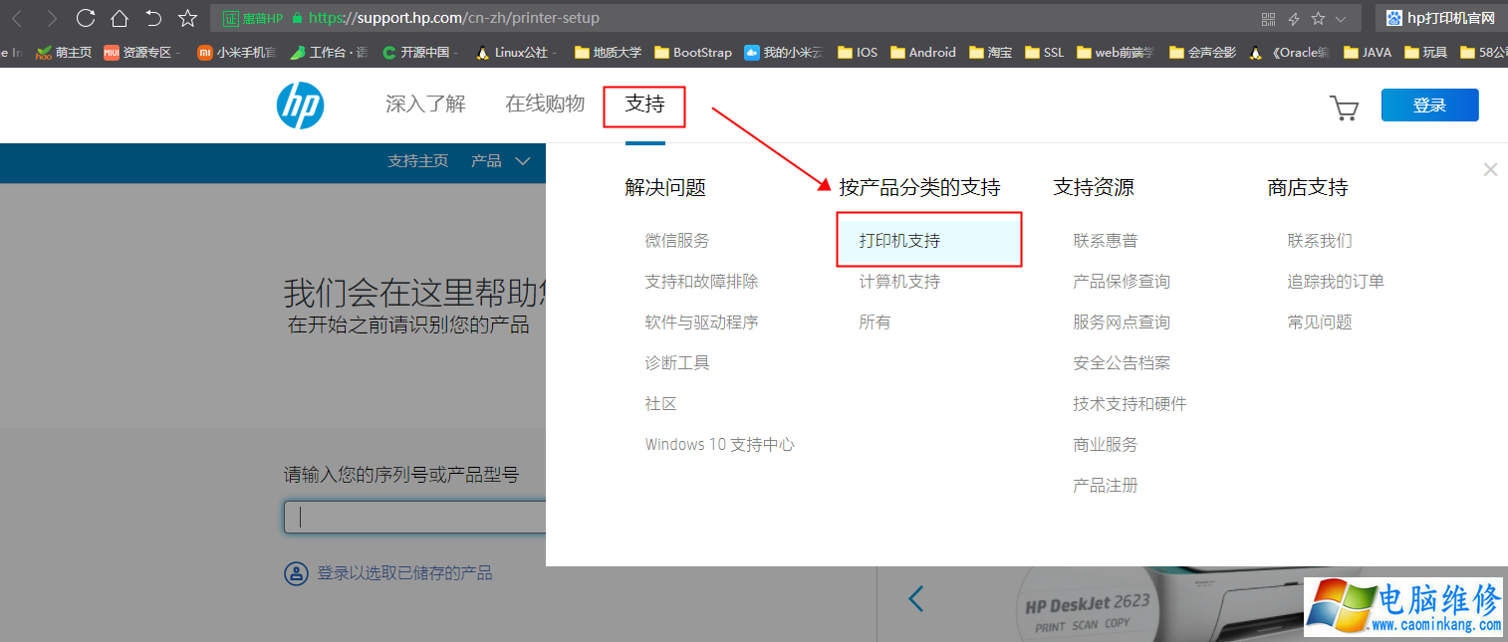Image resolution: width=1508 pixels, height=642 pixels.
Task: Open 软件与驱动程序 link
Action: click(701, 322)
